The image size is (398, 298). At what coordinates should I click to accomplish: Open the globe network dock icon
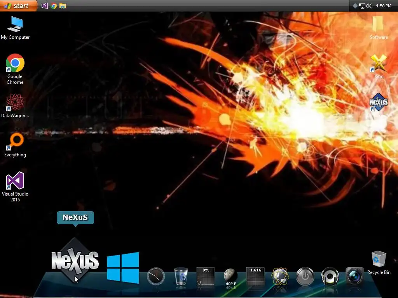[x=280, y=276]
